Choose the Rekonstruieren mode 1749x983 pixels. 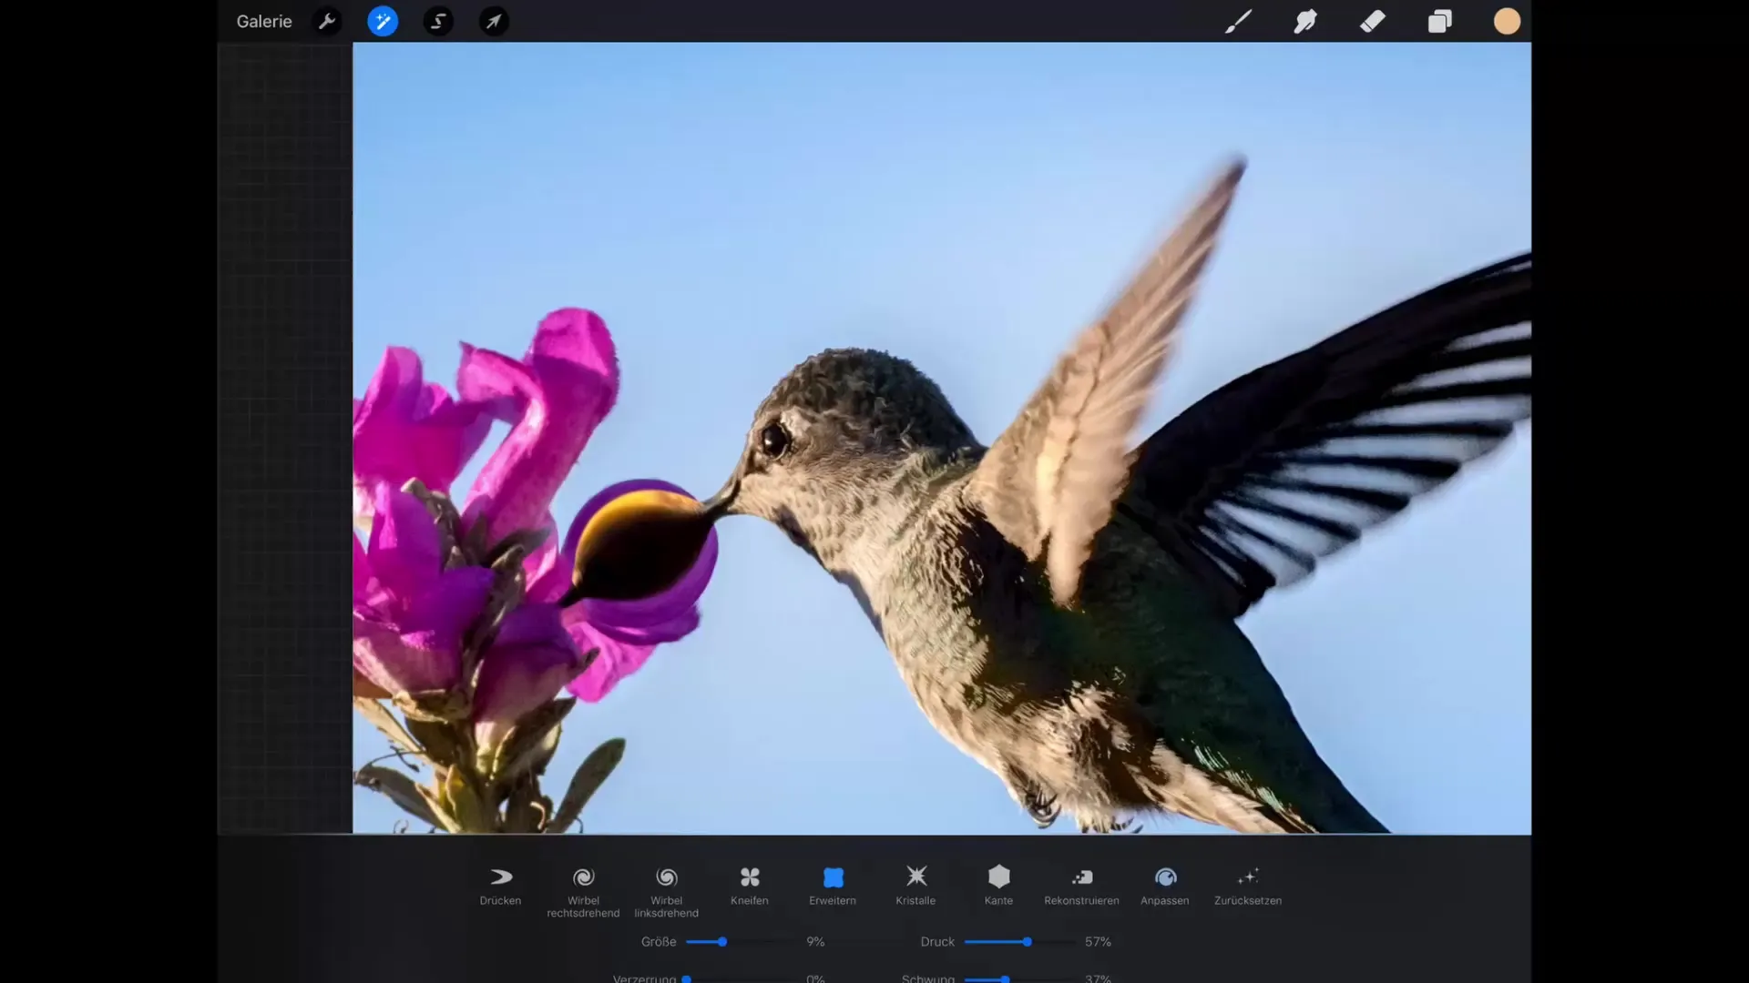click(x=1081, y=886)
